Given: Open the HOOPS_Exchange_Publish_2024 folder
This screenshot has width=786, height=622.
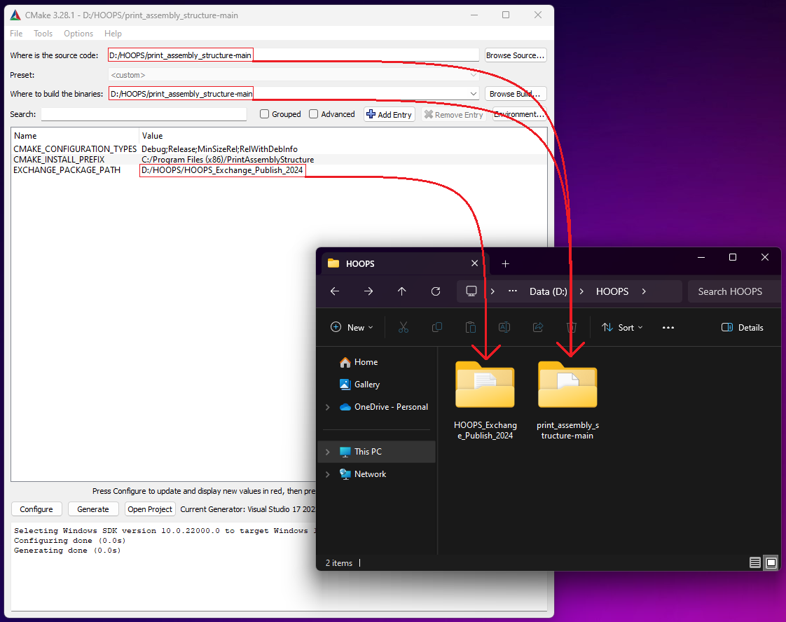Looking at the screenshot, I should pos(485,385).
